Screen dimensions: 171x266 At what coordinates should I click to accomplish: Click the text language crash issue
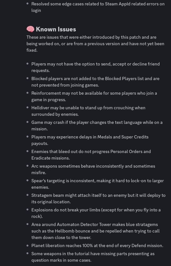97,125
